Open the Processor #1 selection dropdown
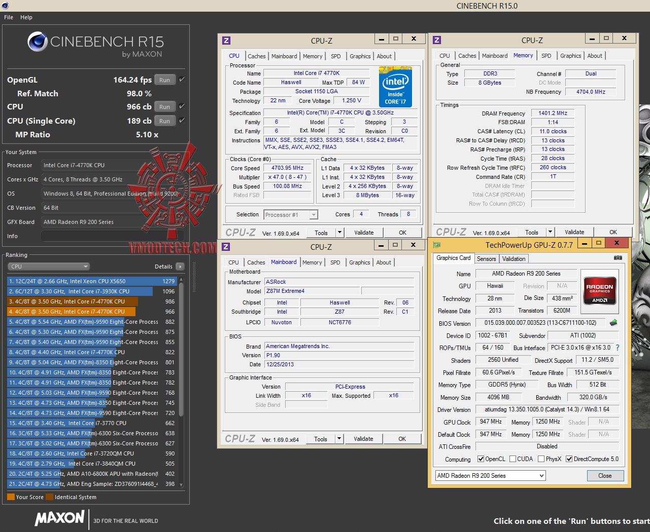The width and height of the screenshot is (650, 532). tap(291, 215)
